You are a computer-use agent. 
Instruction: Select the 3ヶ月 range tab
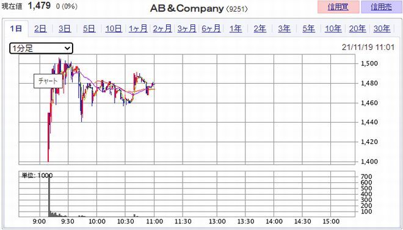pyautogui.click(x=187, y=29)
